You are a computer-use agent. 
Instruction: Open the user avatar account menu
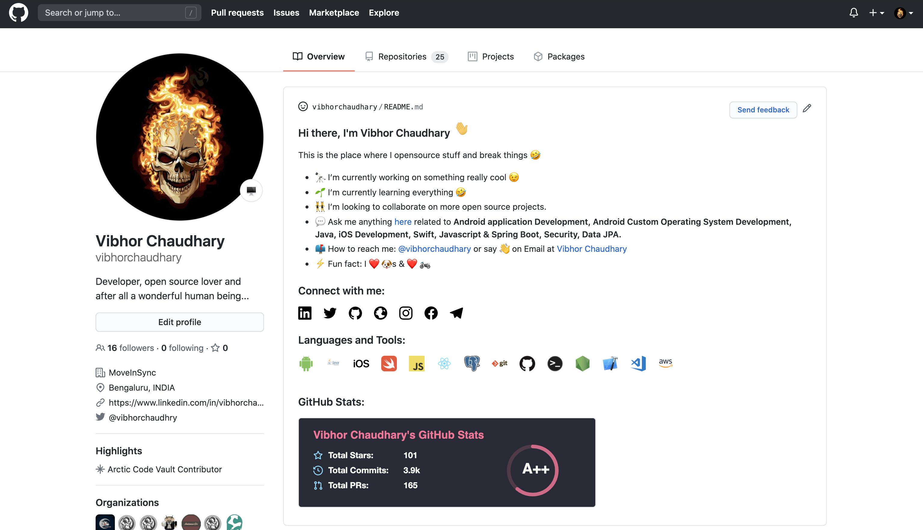click(x=903, y=13)
